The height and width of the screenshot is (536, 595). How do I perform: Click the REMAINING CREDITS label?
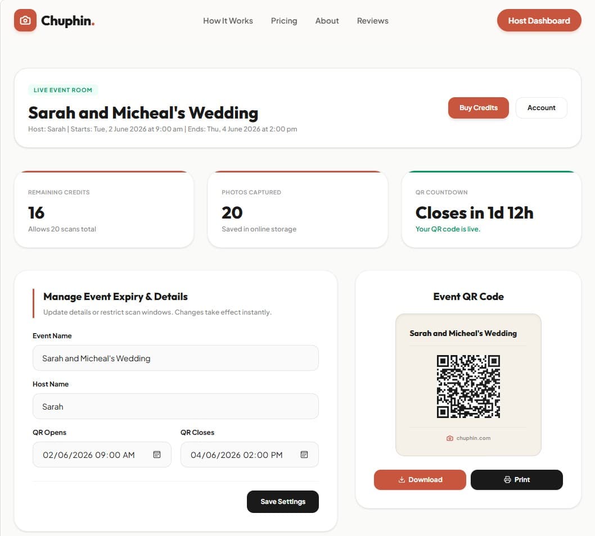click(59, 192)
